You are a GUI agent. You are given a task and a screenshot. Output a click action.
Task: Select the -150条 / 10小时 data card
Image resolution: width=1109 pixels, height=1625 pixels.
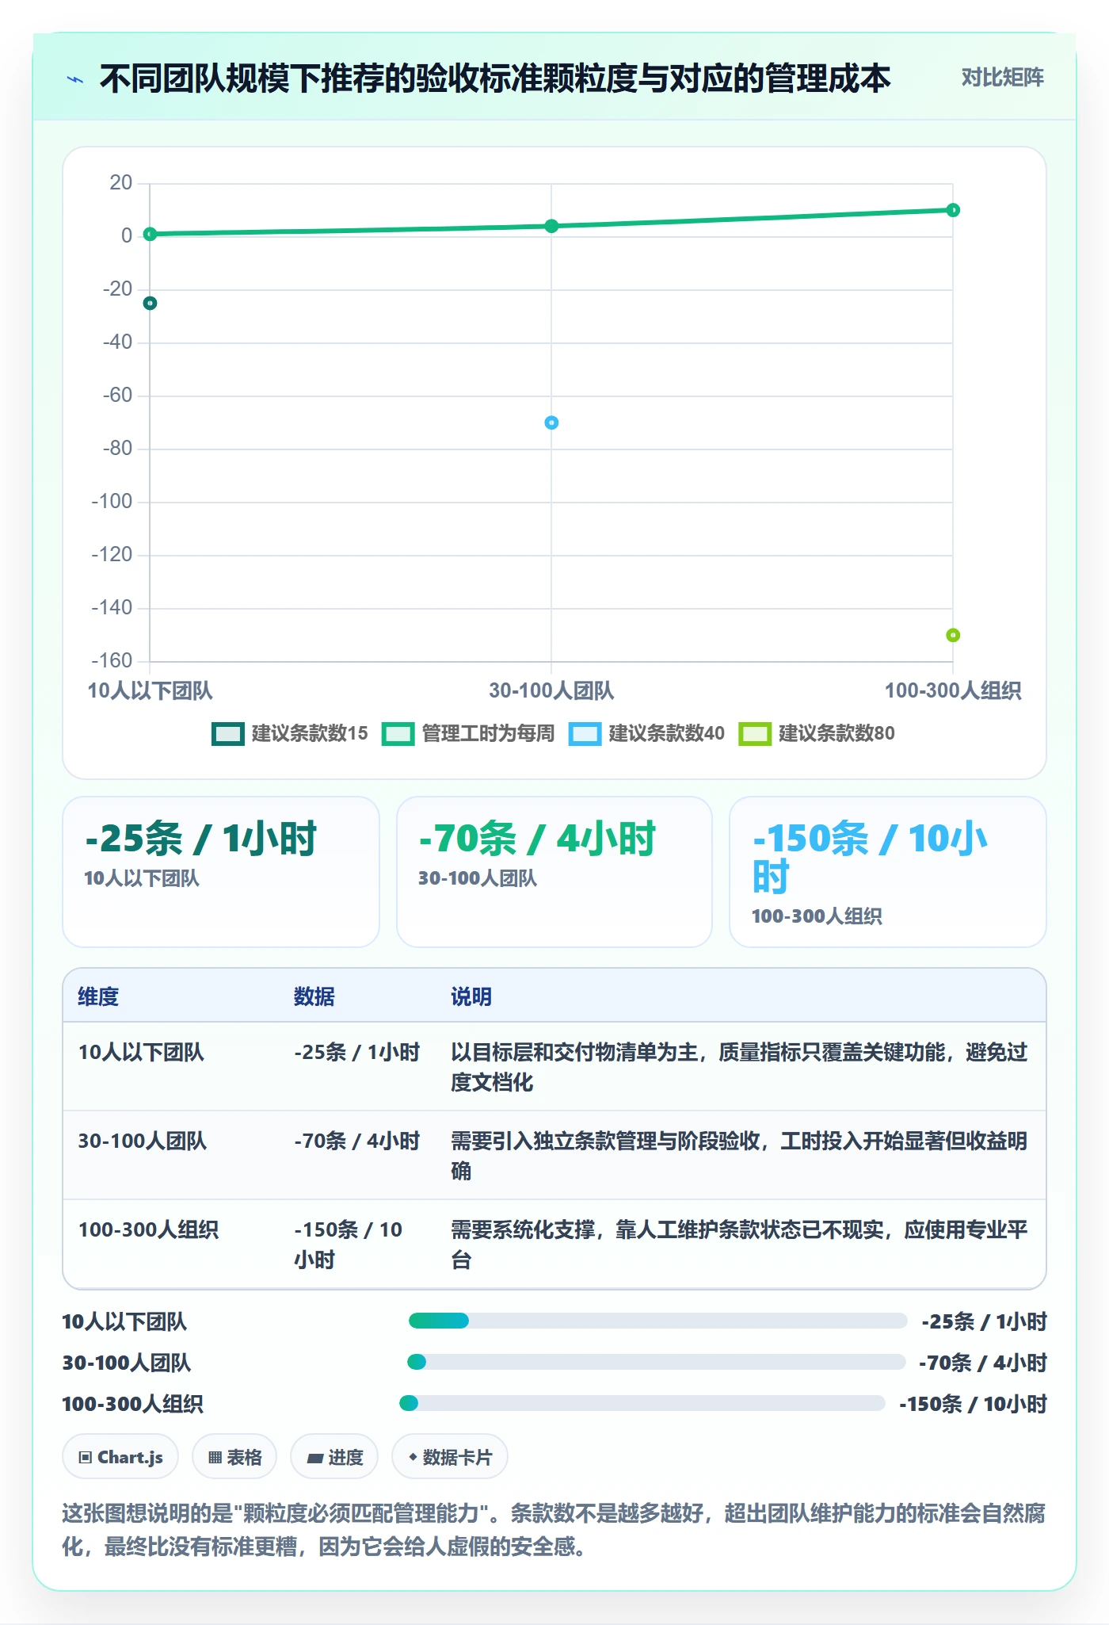coord(888,872)
